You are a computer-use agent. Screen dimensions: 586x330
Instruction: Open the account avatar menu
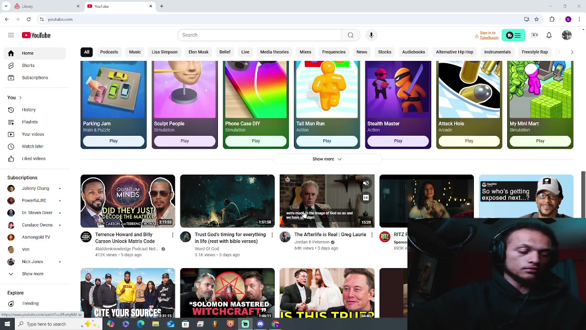tap(567, 35)
